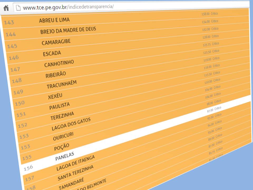Select the 116.00 score
This screenshot has height=190, width=253.
(x=208, y=67)
